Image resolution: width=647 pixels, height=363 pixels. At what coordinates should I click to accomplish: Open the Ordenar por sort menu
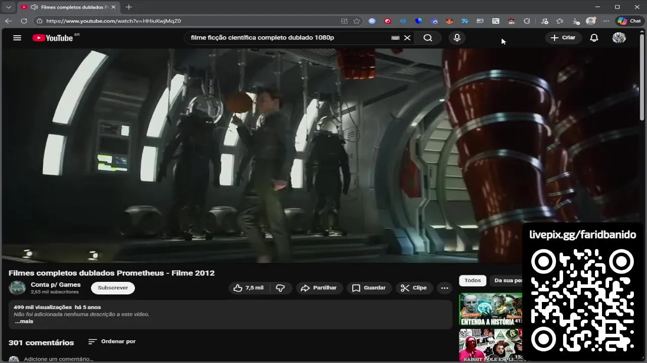pyautogui.click(x=112, y=341)
